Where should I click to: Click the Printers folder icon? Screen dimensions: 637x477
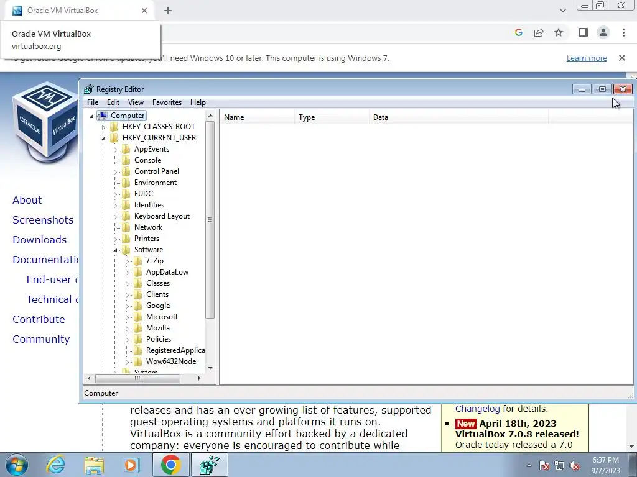[126, 238]
